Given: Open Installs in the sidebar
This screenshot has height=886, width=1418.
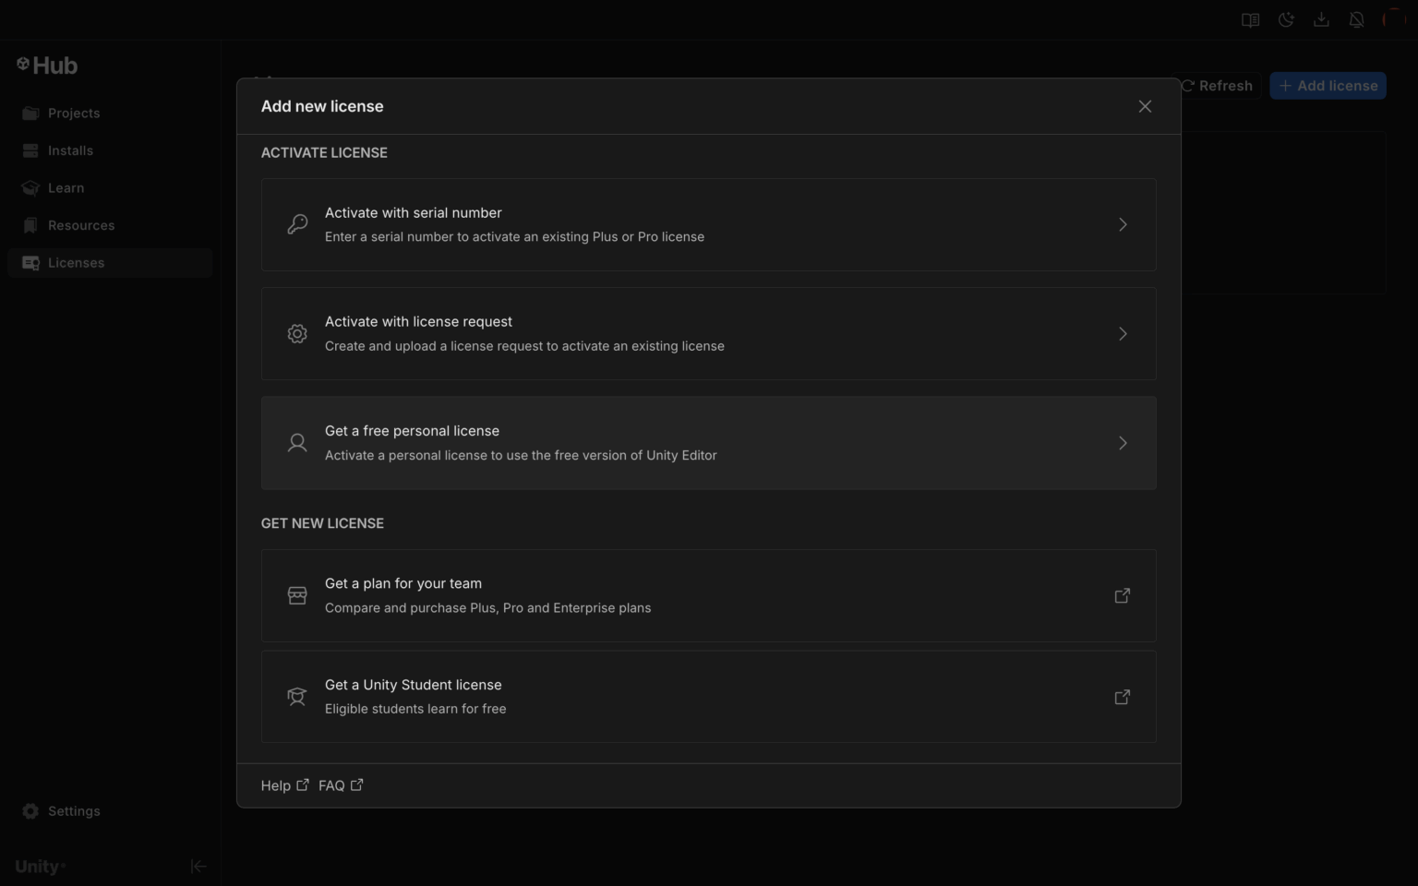Looking at the screenshot, I should (x=70, y=150).
